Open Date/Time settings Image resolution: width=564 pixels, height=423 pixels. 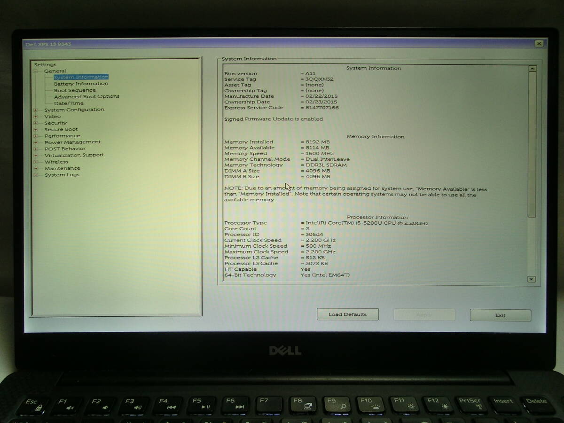point(69,103)
